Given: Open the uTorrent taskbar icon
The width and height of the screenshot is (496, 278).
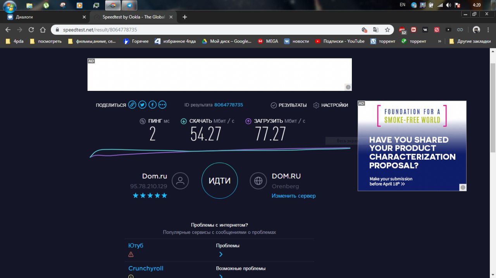Looking at the screenshot, I should click(x=46, y=5).
